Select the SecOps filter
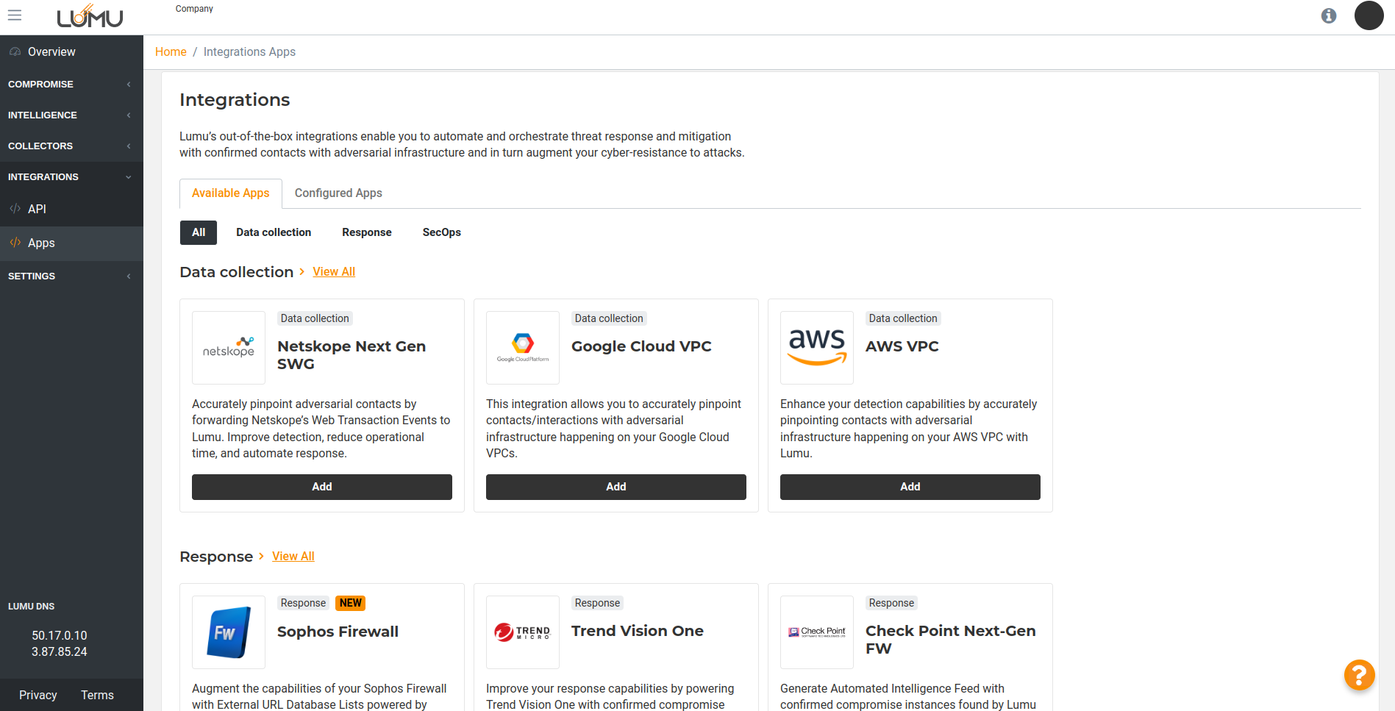Screen dimensions: 1395x711 tap(441, 232)
